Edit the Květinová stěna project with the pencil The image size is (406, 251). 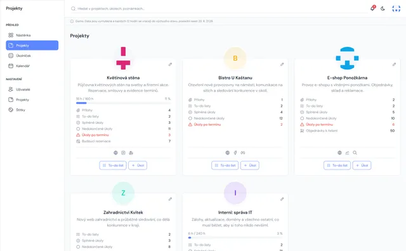pyautogui.click(x=170, y=64)
